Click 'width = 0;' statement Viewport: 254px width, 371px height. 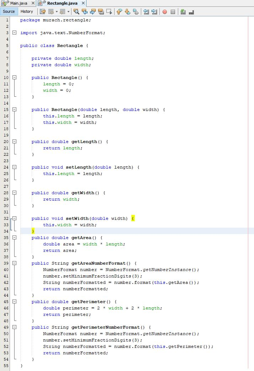coord(57,90)
